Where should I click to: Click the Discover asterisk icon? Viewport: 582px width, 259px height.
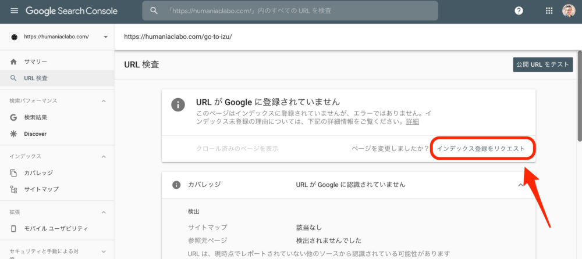click(14, 134)
